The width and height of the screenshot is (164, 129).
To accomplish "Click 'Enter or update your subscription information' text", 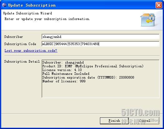I will (x=47, y=19).
